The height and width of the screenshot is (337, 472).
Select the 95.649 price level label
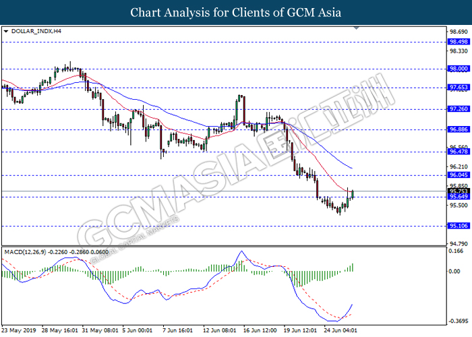[459, 197]
